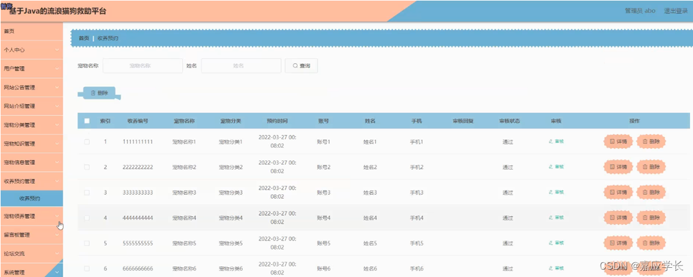Open 详情 for row 2222222222
The height and width of the screenshot is (277, 693).
click(618, 167)
